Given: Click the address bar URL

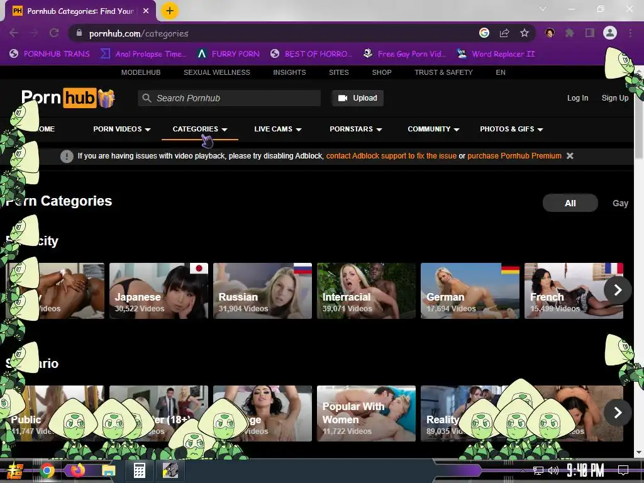Looking at the screenshot, I should tap(139, 33).
